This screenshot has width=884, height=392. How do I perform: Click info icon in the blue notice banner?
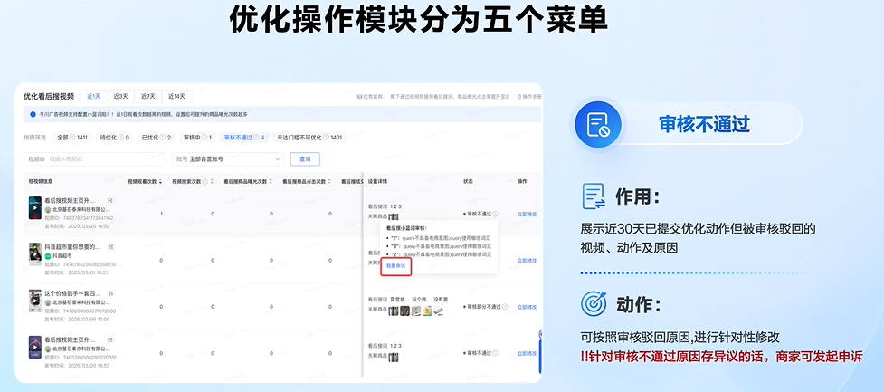[x=33, y=115]
